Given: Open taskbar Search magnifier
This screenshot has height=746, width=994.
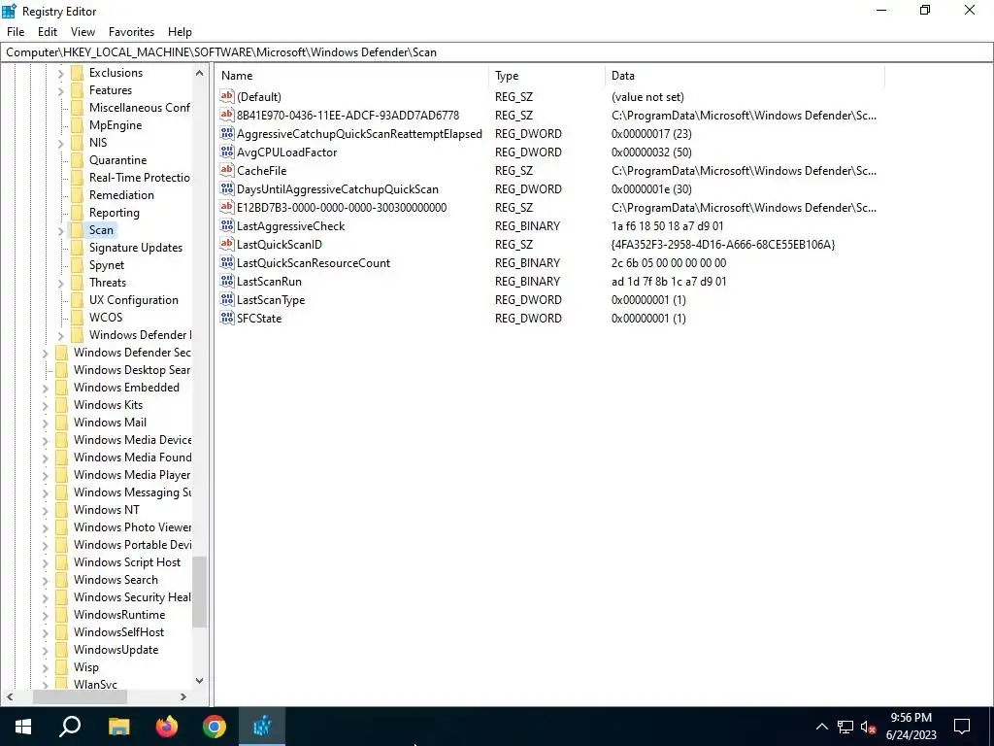Looking at the screenshot, I should point(70,727).
